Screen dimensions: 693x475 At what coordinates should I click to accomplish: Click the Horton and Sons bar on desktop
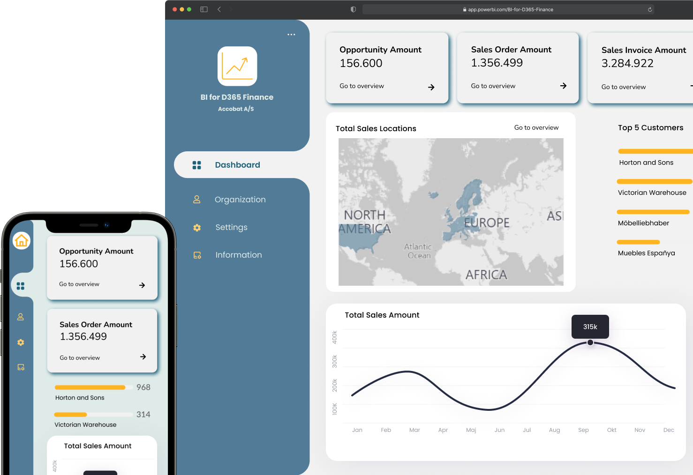(655, 151)
